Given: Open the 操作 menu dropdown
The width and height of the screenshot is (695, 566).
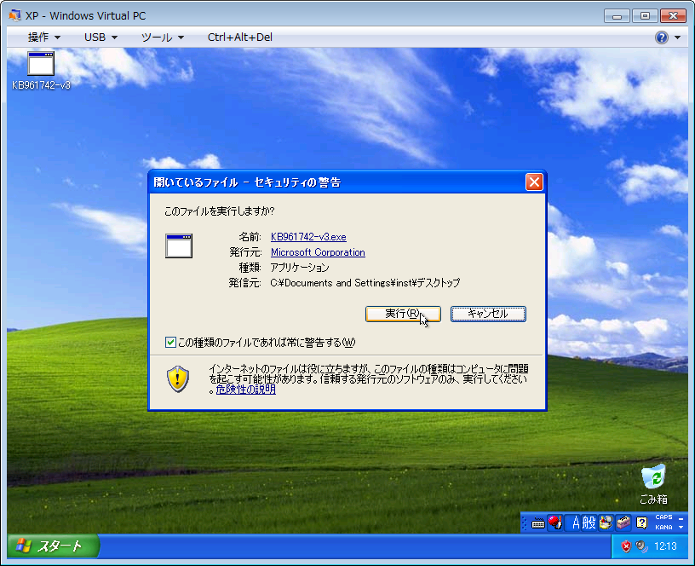Looking at the screenshot, I should tap(44, 38).
